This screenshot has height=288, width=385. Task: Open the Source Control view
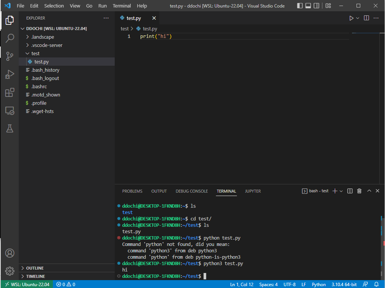(x=10, y=56)
